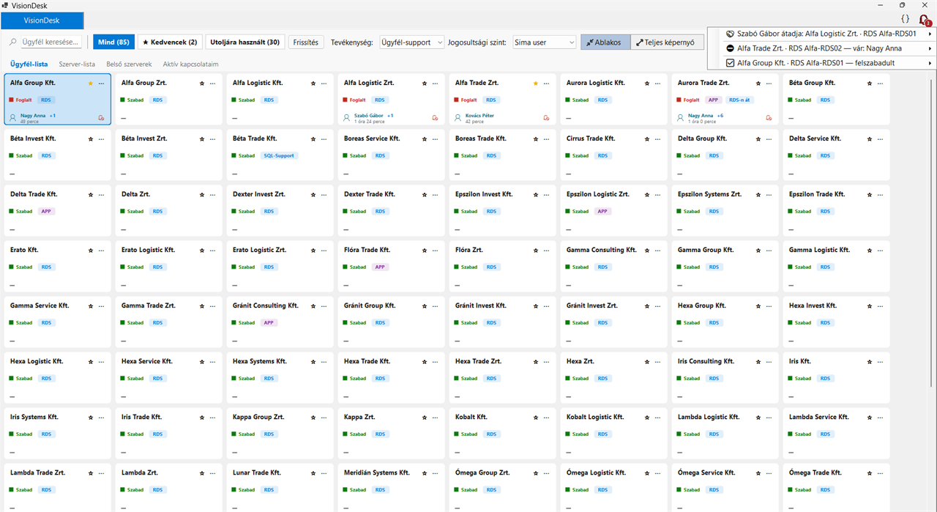Click user icon on Alfa Trade Zrt. card

tap(459, 116)
